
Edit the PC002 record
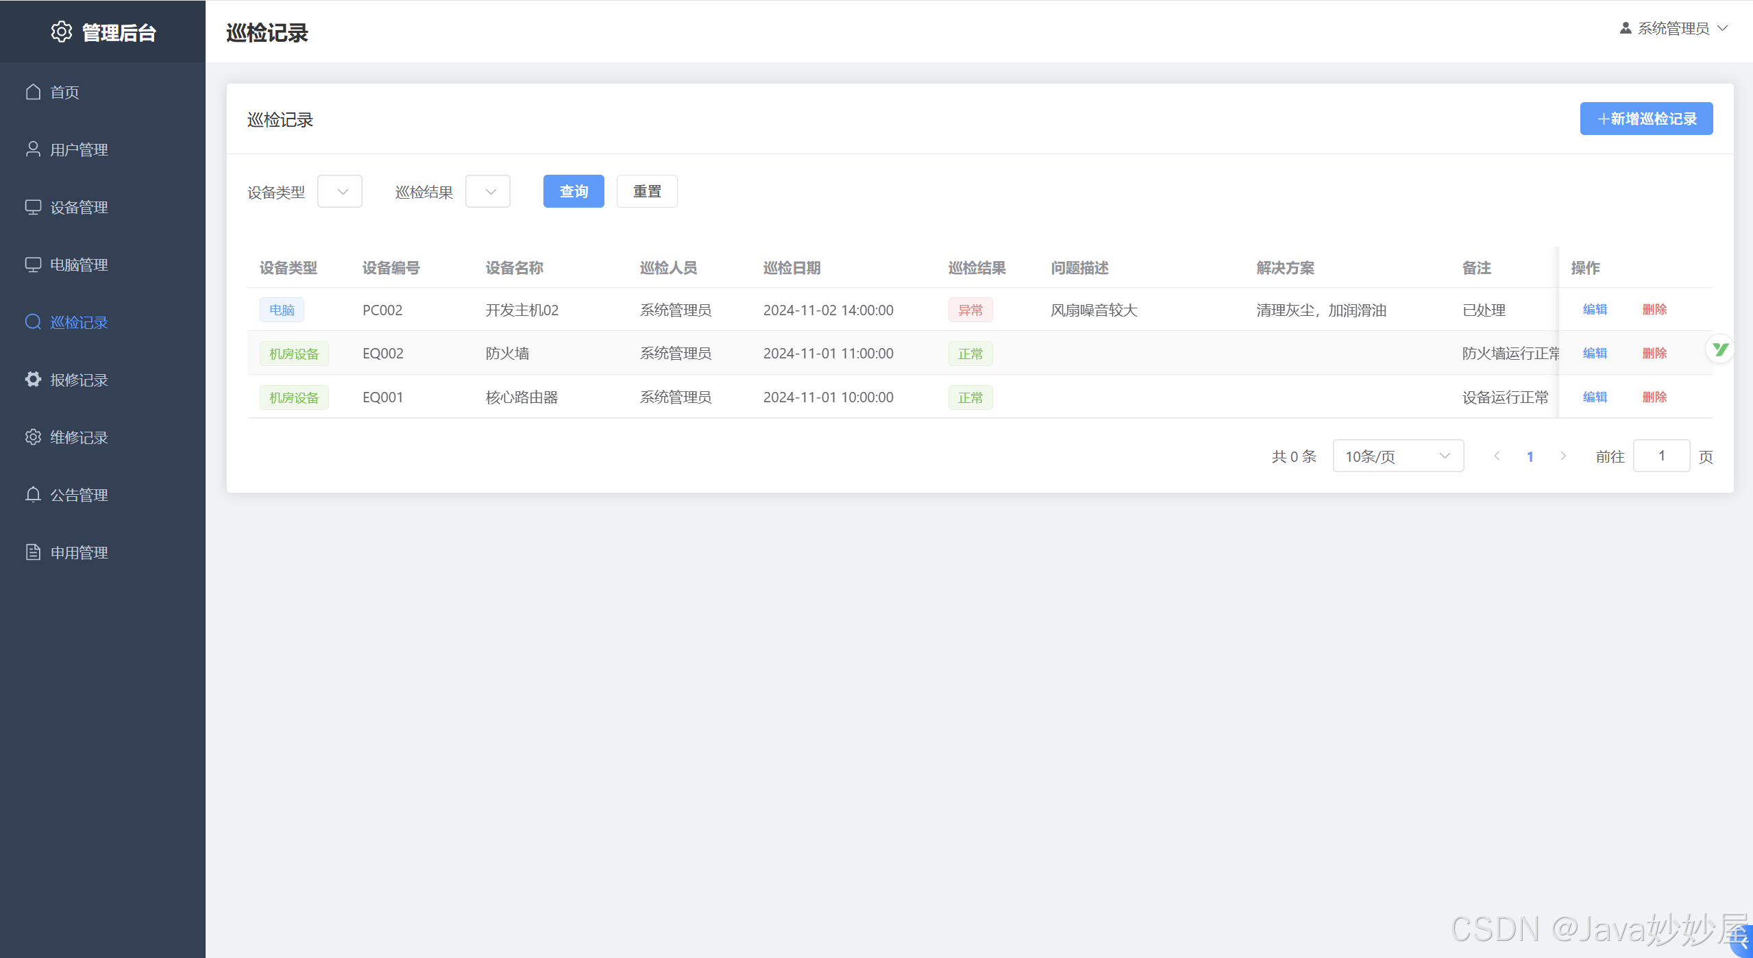click(1595, 310)
